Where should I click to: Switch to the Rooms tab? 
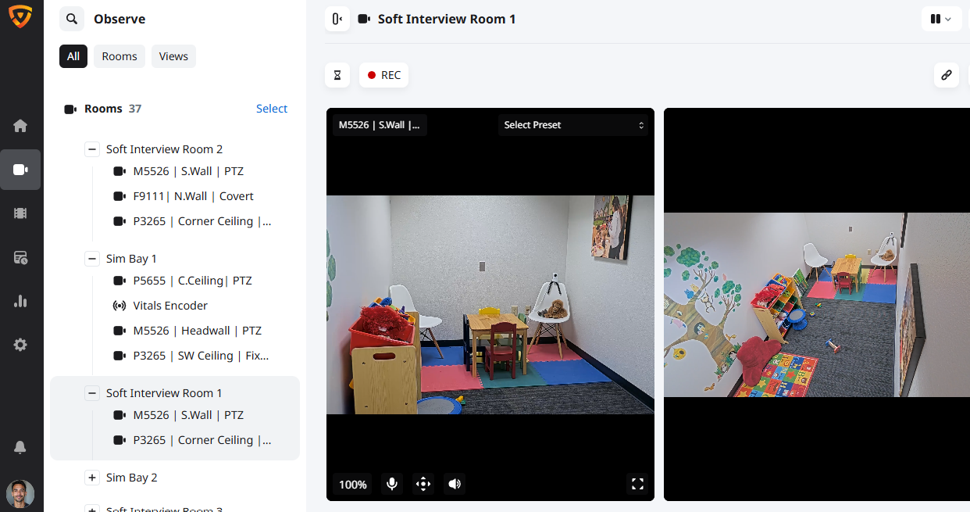pyautogui.click(x=119, y=56)
